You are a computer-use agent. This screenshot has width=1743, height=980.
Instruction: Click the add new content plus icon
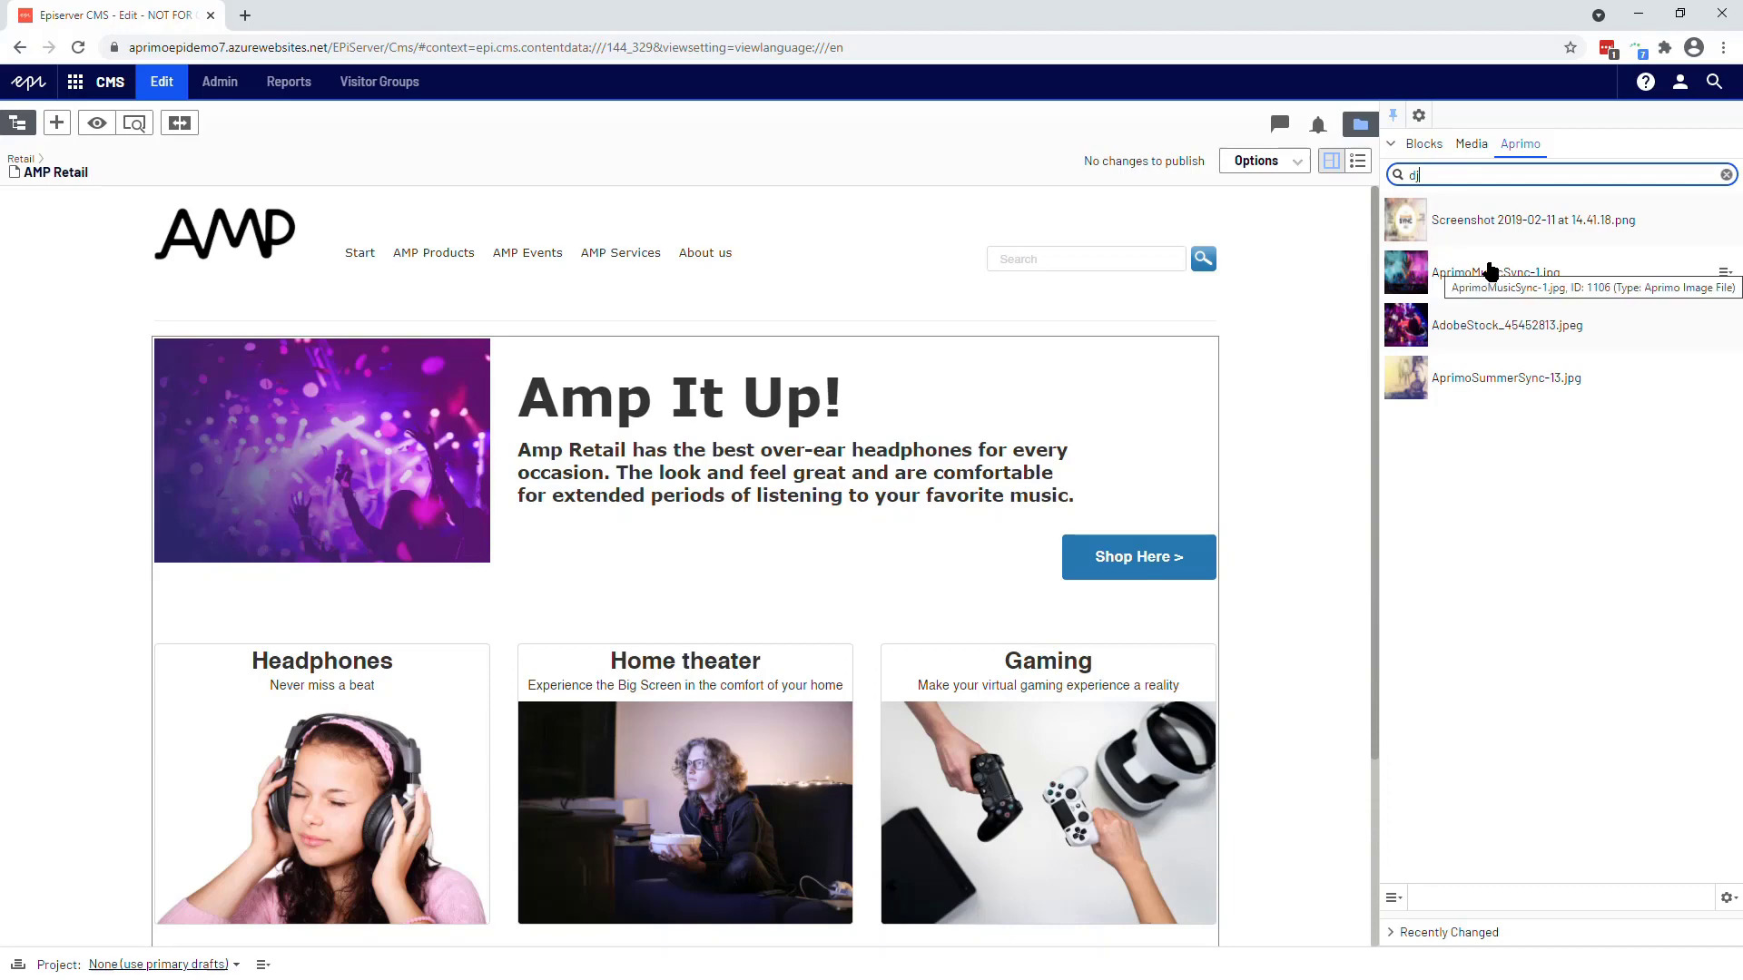[56, 122]
